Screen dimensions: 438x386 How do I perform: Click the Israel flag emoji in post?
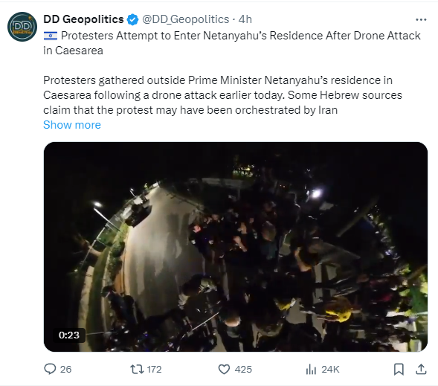51,36
